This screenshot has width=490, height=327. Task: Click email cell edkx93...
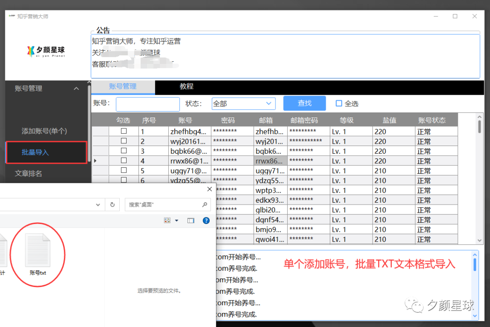pos(270,200)
